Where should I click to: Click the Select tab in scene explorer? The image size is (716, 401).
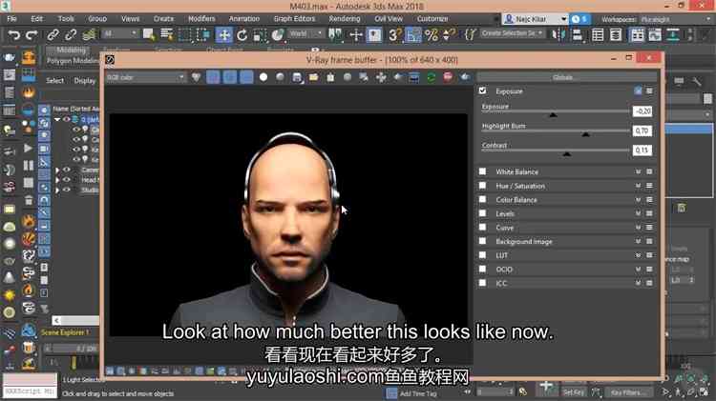54,81
